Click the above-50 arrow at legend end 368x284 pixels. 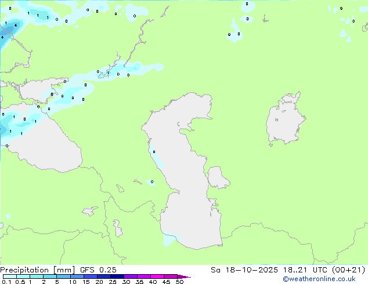184,276
